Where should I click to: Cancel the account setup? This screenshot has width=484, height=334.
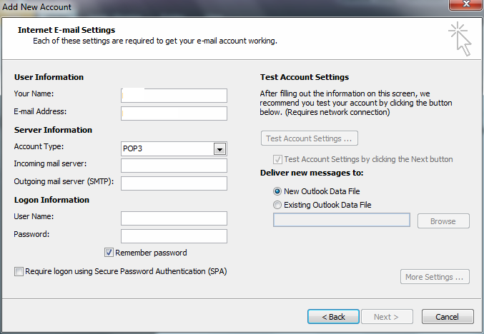(448, 317)
